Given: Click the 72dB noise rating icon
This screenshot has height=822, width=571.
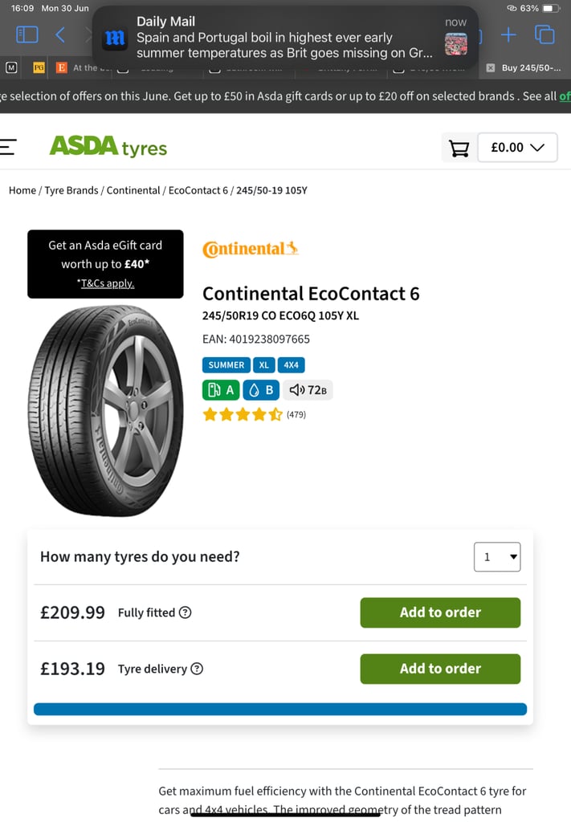Looking at the screenshot, I should click(306, 390).
